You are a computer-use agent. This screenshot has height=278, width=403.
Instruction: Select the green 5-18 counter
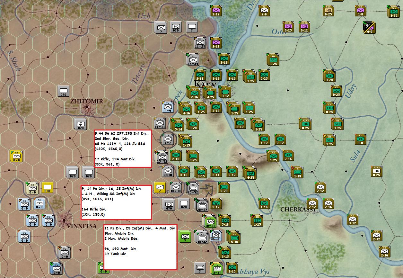tap(224, 220)
